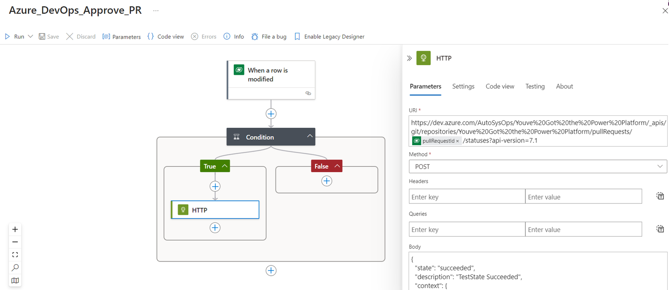
Task: Switch Headers to text input mode
Action: pyautogui.click(x=660, y=196)
